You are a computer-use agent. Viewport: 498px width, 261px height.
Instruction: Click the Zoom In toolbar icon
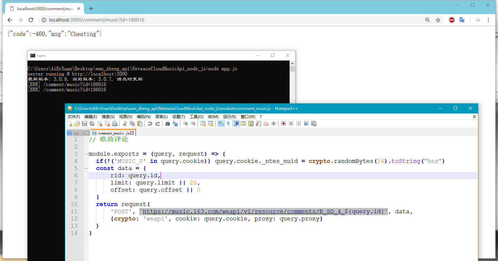click(x=185, y=123)
